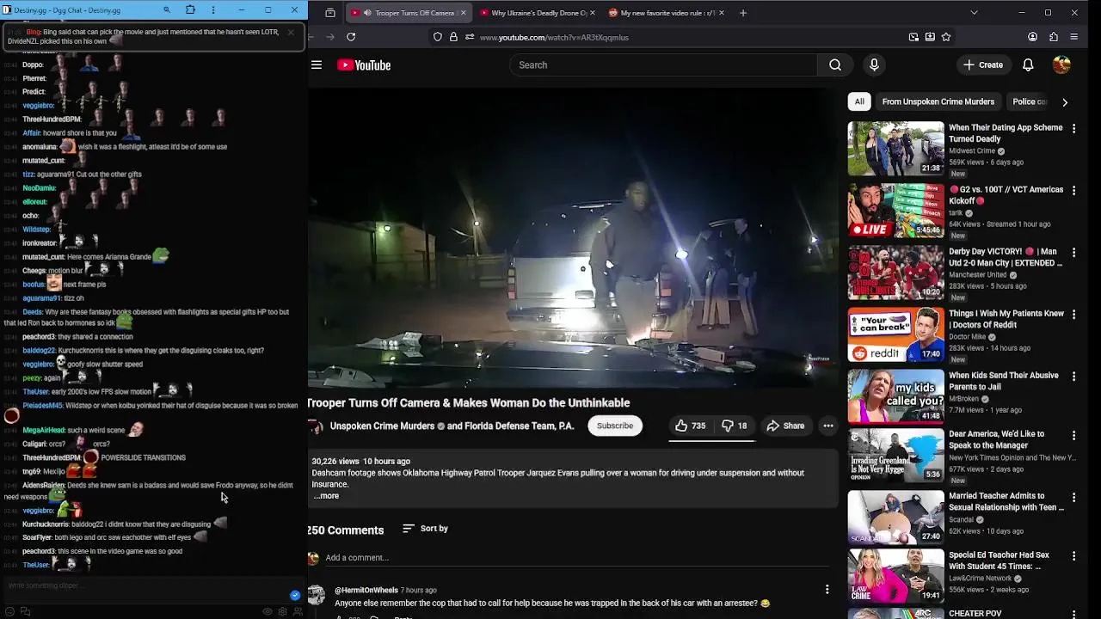The image size is (1101, 619).
Task: Click the Add a comment field
Action: (x=576, y=558)
